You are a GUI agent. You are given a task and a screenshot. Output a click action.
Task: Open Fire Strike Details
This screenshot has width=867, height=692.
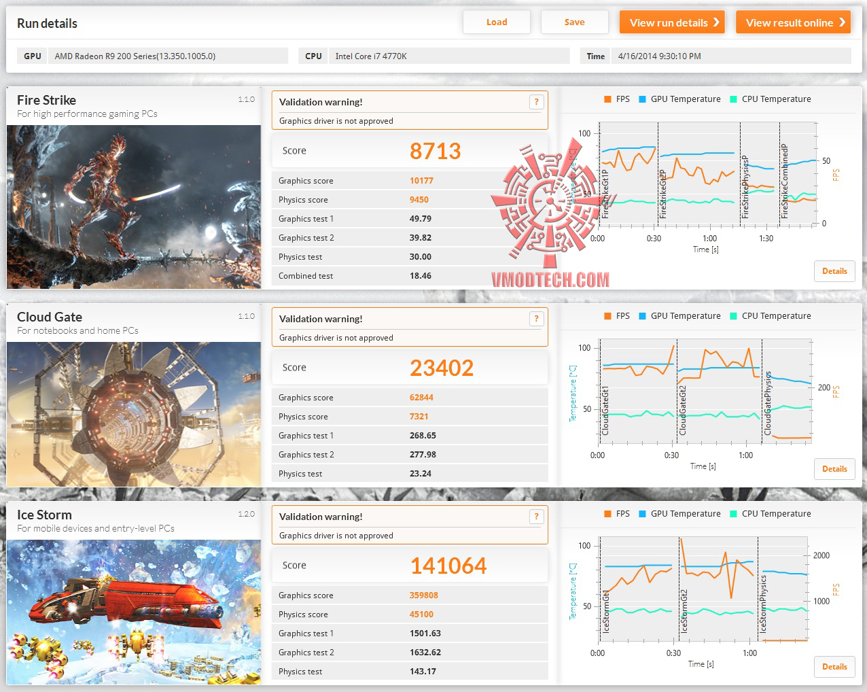(834, 271)
